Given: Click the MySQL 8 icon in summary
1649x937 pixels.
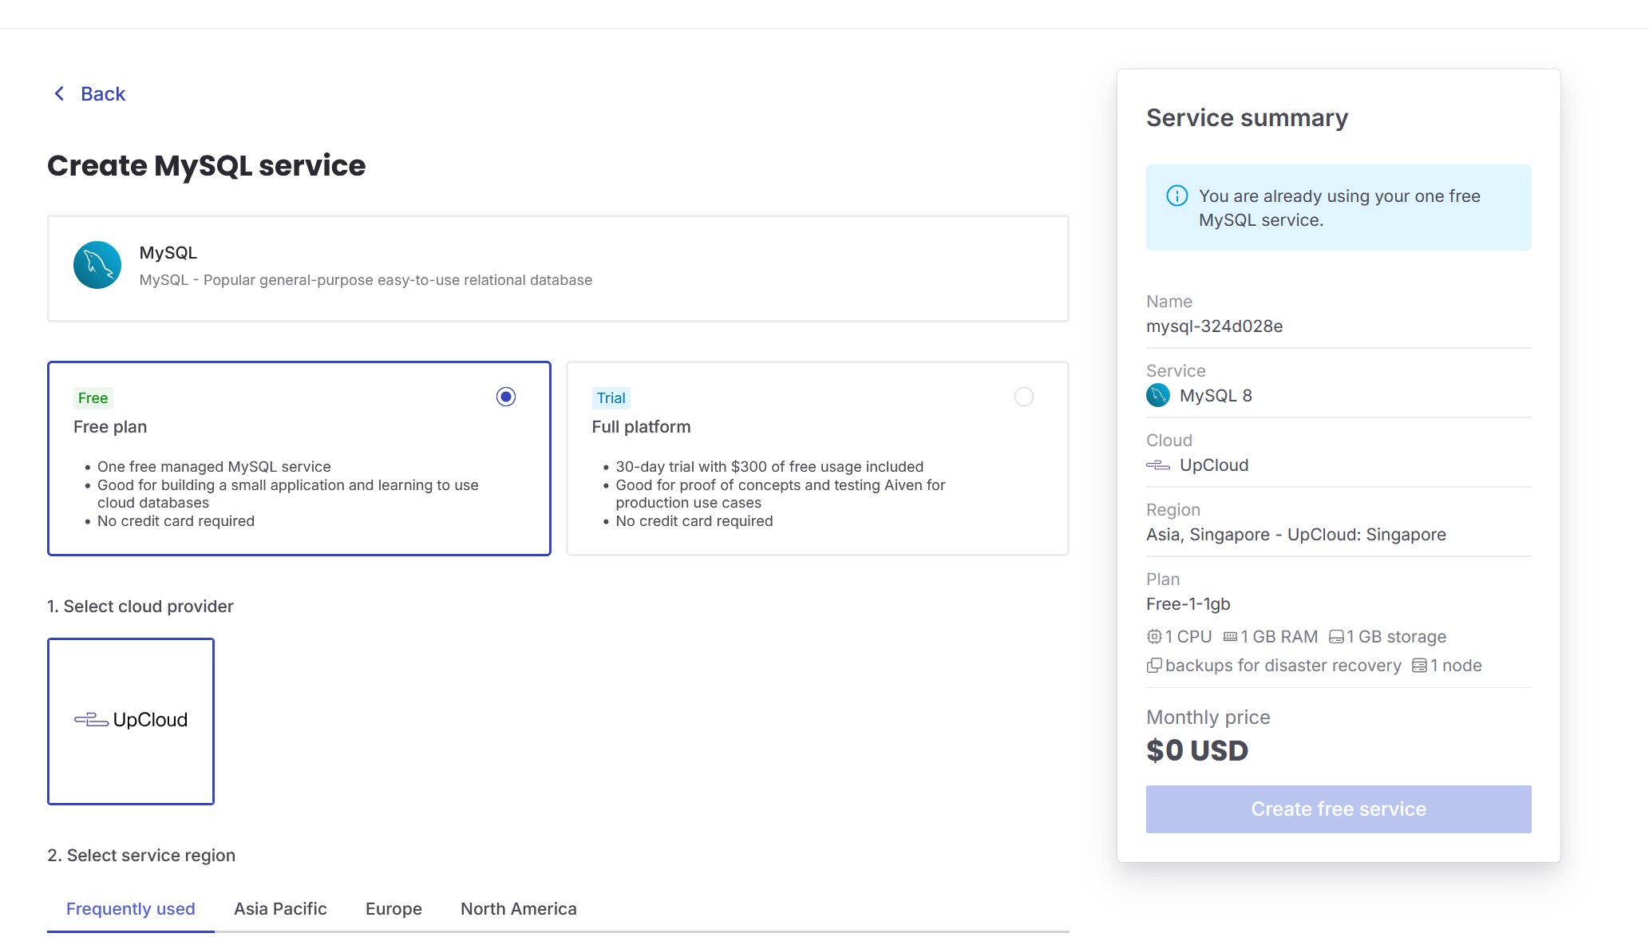Looking at the screenshot, I should click(x=1158, y=395).
